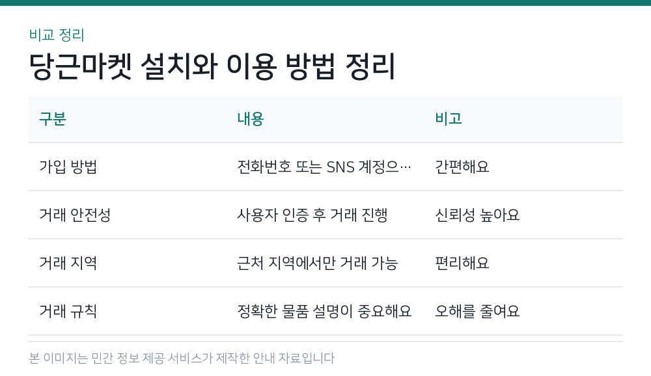The image size is (651, 376).
Task: Click the truncated '전화번호 또는 SNS 계정으…' cell
Action: pos(324,167)
